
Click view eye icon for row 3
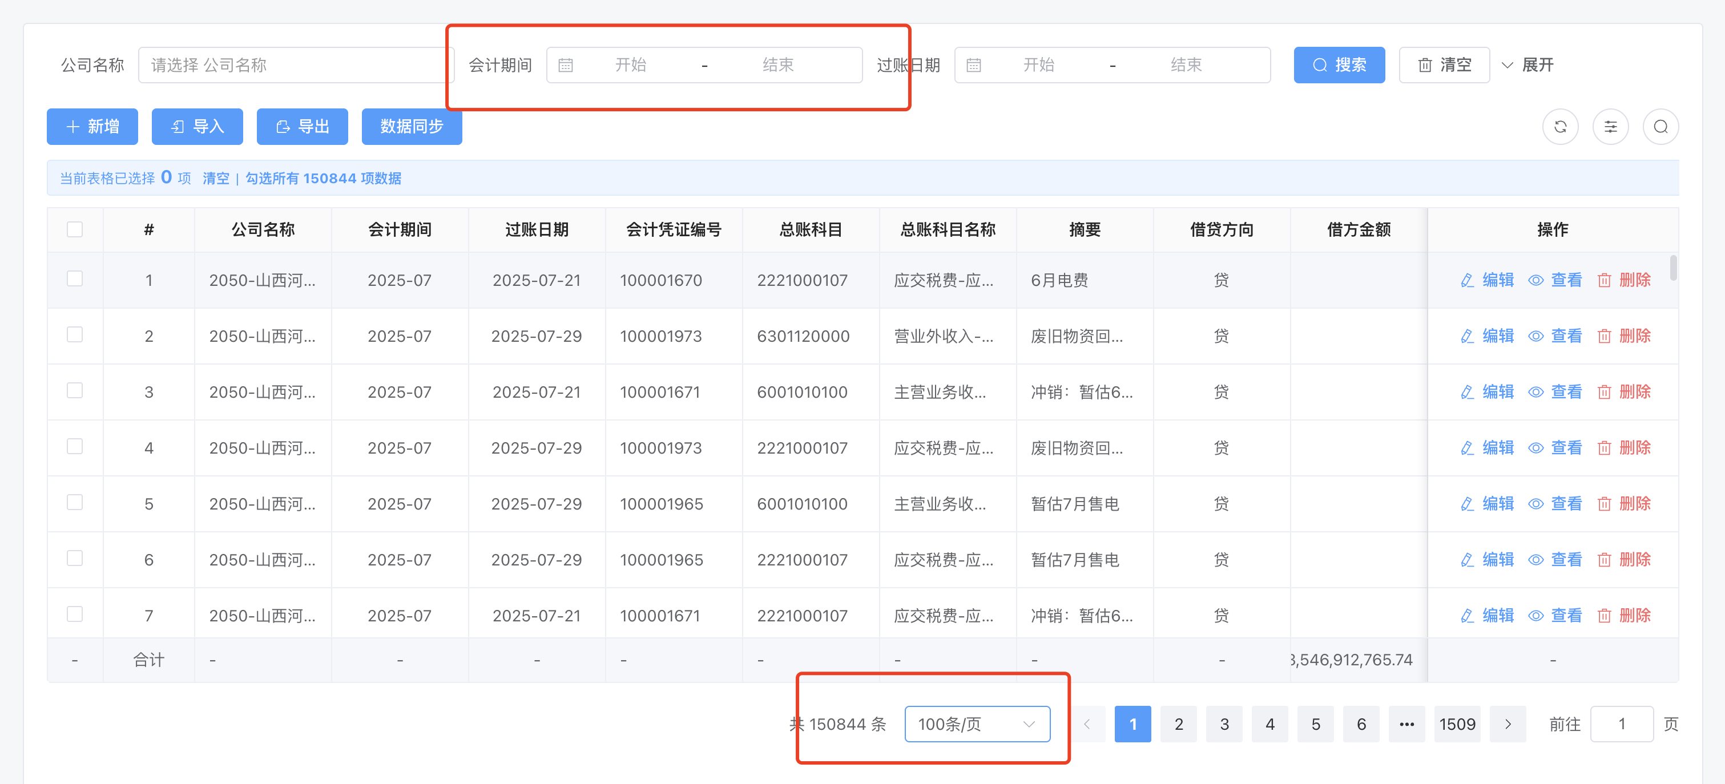pyautogui.click(x=1535, y=393)
